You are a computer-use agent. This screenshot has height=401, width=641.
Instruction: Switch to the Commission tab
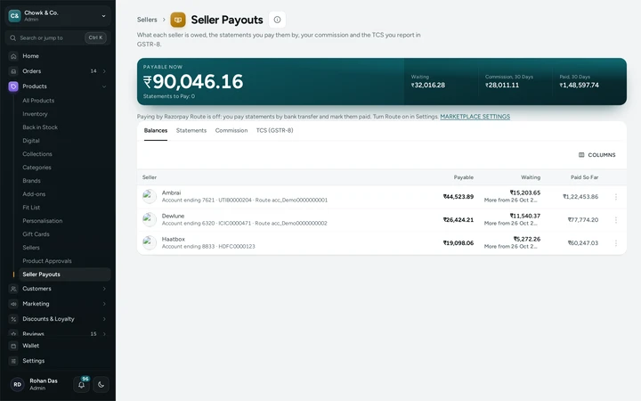click(231, 130)
